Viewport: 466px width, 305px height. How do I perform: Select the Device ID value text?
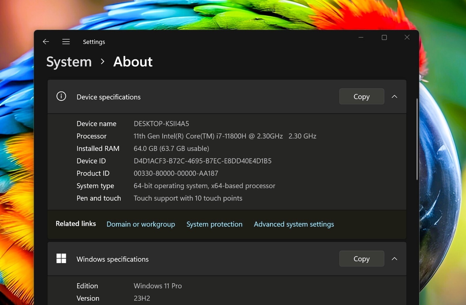point(202,161)
